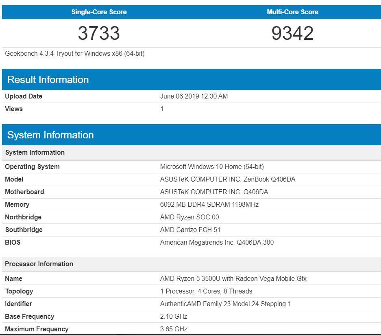381x335 pixels.
Task: Click the Southbridge value AMD Carrizo FCH
Action: pyautogui.click(x=190, y=230)
